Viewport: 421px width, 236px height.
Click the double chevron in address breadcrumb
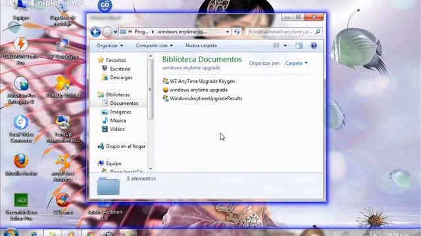coord(130,32)
